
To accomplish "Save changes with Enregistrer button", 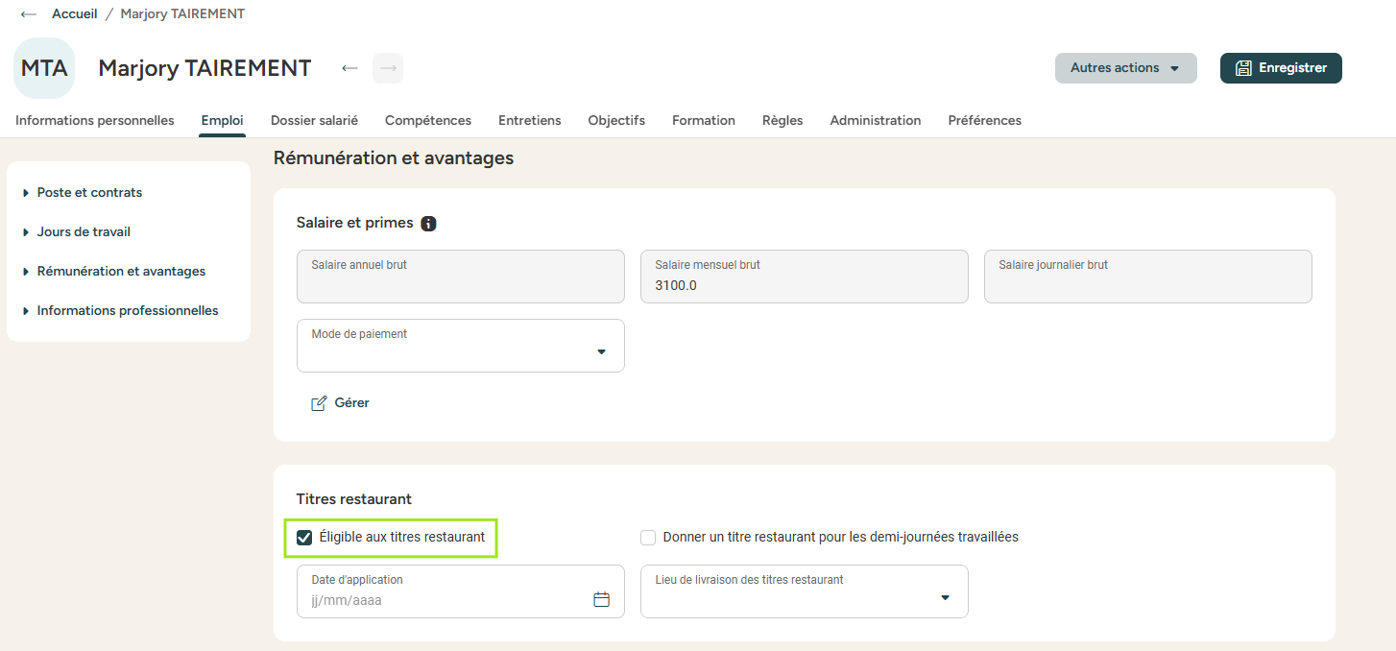I will pos(1281,68).
